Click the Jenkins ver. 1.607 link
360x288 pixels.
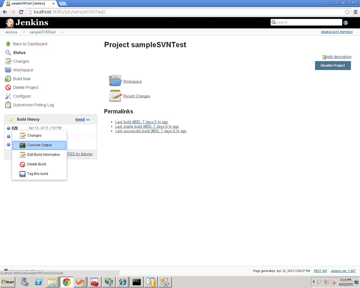click(343, 271)
